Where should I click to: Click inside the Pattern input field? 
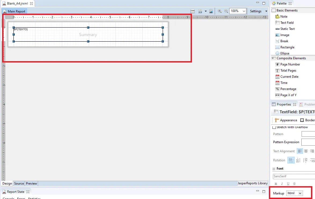point(308,134)
